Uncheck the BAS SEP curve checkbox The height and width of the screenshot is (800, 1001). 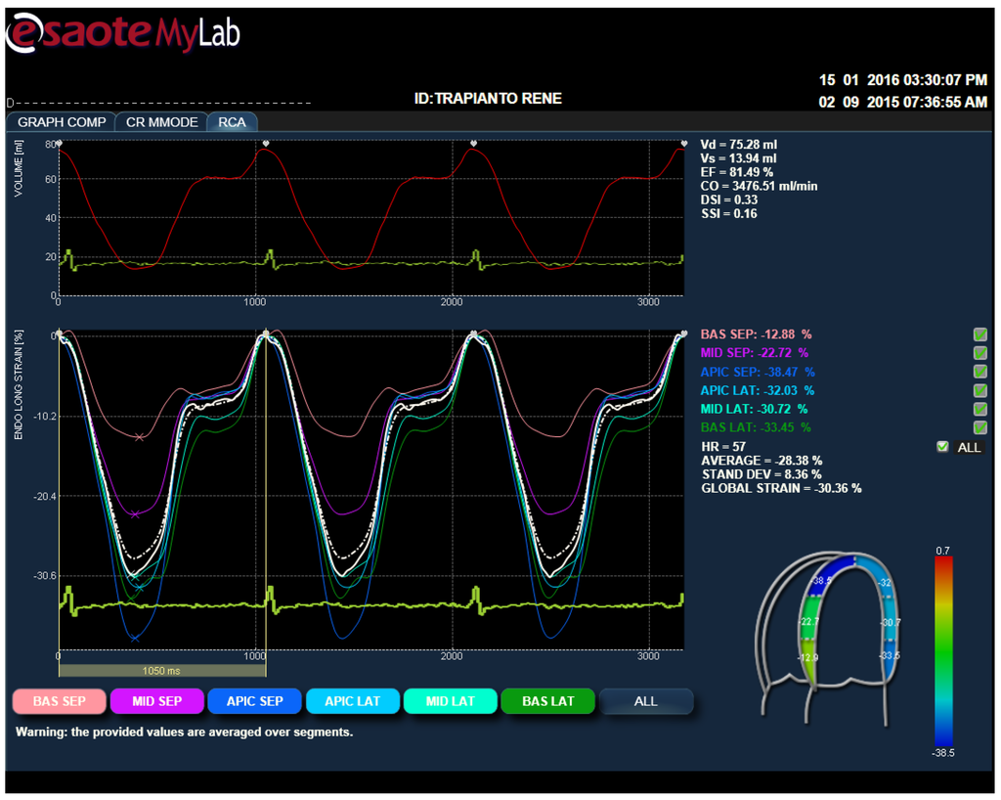point(979,334)
